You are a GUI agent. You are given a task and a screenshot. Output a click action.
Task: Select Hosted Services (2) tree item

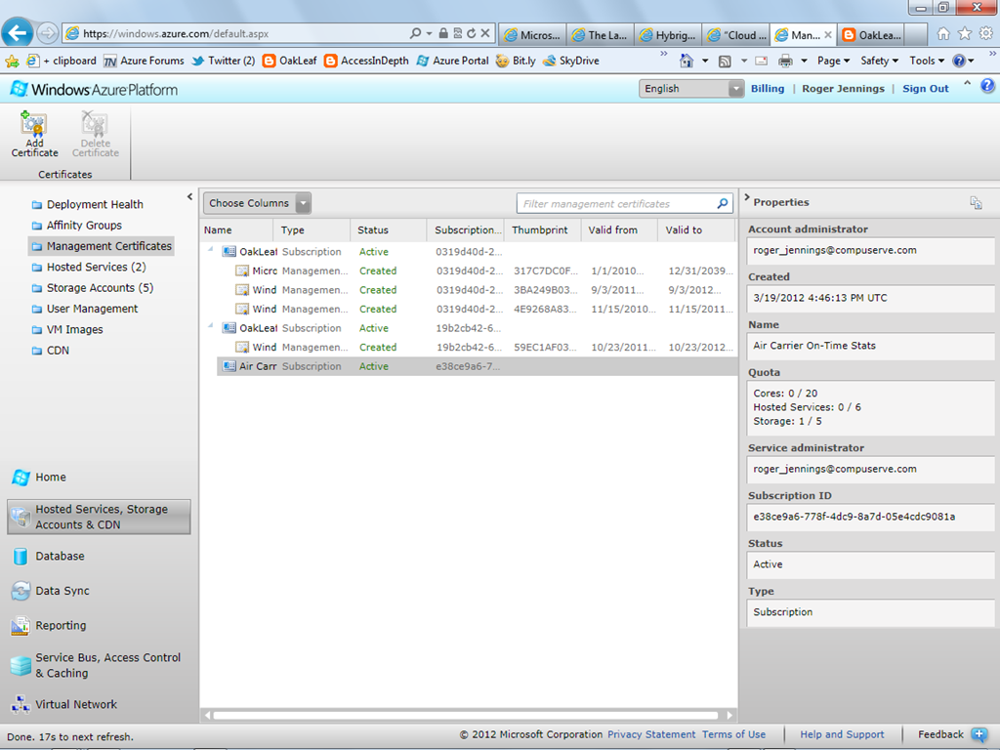pyautogui.click(x=96, y=268)
